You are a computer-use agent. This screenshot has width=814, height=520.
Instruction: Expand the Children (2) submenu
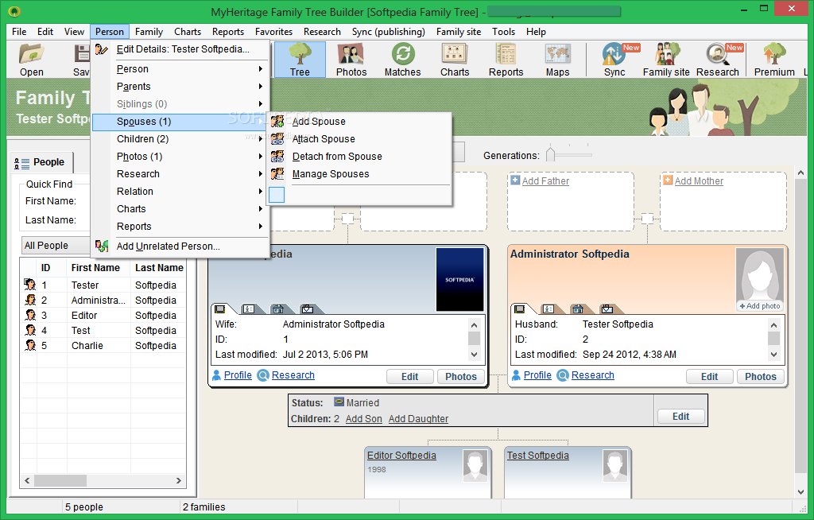pos(180,138)
